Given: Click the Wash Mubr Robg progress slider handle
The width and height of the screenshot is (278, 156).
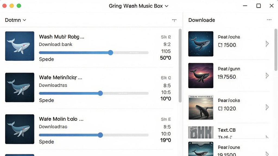Looking at the screenshot, I should click(x=111, y=53).
